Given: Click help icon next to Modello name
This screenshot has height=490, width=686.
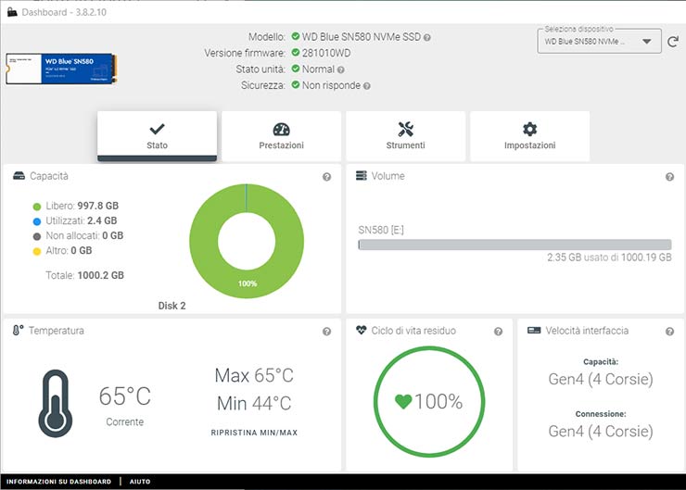Looking at the screenshot, I should 427,38.
